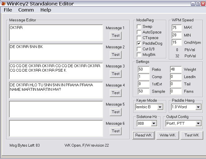Click the MAX WPM speed field
Viewport: 206px width, 159px height.
tap(176, 28)
